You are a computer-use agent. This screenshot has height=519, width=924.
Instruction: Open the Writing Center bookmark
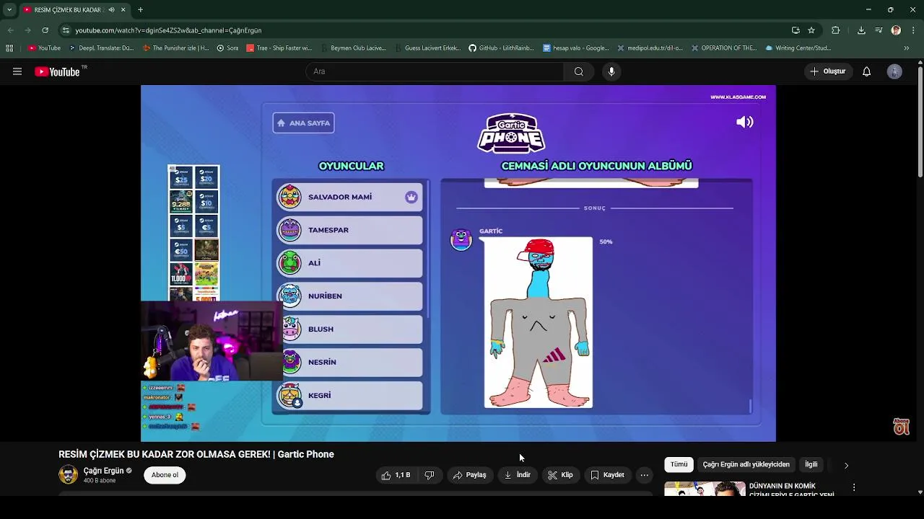798,48
